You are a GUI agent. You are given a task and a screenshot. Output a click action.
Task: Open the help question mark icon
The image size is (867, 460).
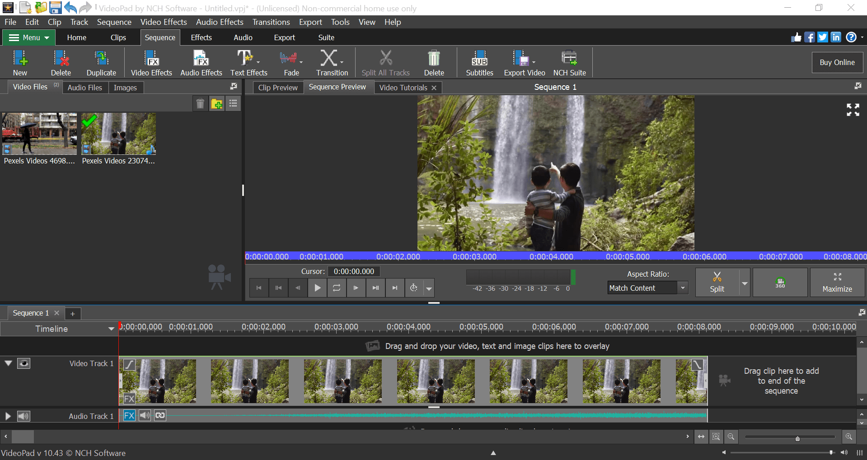[x=851, y=37]
